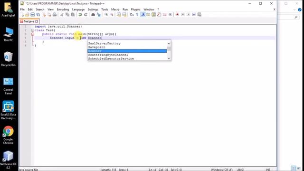Click the Paste toolbar icon

[73, 15]
